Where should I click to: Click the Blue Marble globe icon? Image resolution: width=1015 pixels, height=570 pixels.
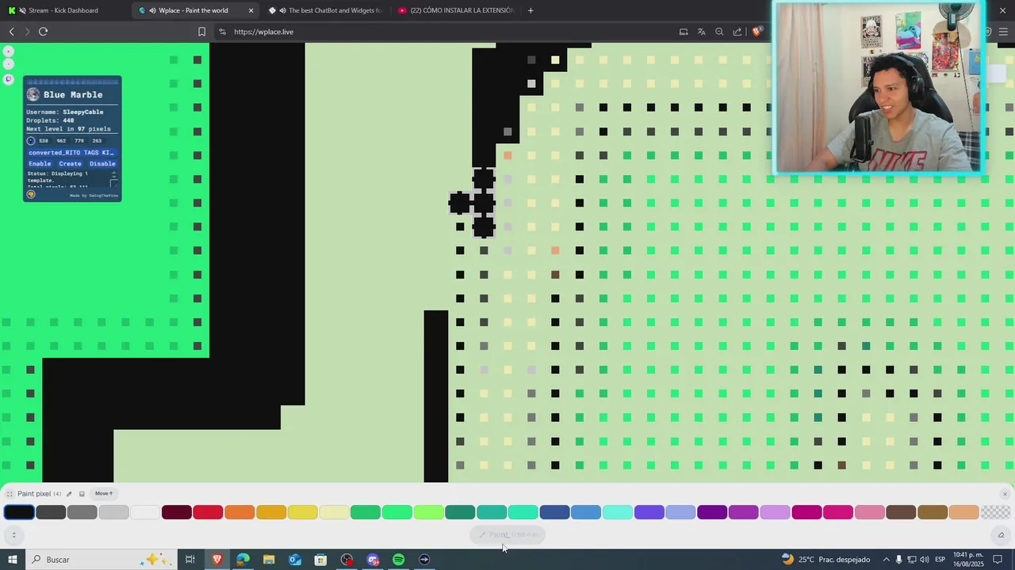pos(33,94)
